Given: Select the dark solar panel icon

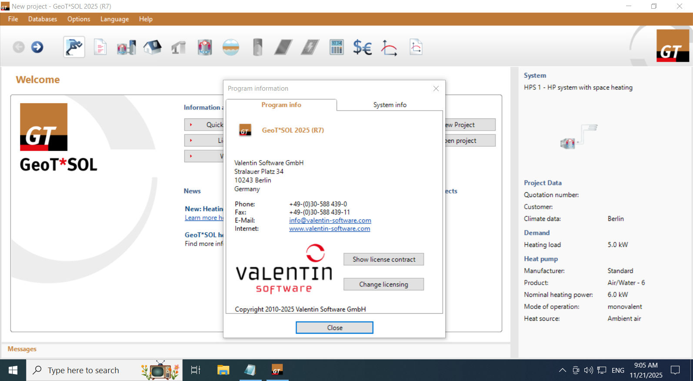Looking at the screenshot, I should pos(283,47).
